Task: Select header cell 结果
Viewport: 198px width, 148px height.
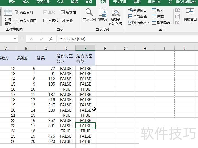Action: pyautogui.click(x=46, y=58)
